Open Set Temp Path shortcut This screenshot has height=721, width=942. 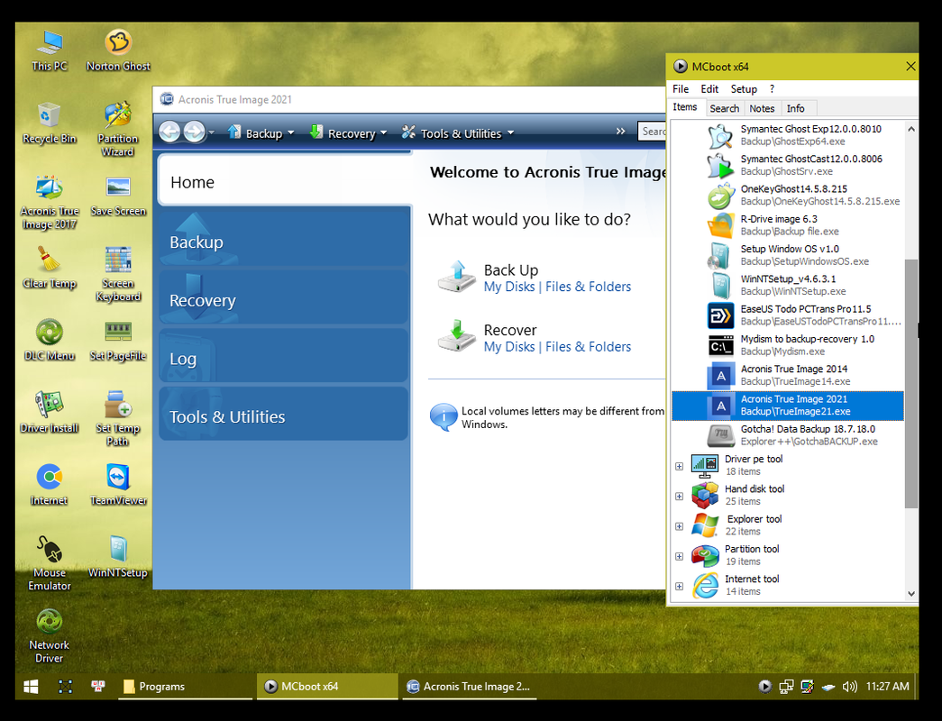coord(118,419)
